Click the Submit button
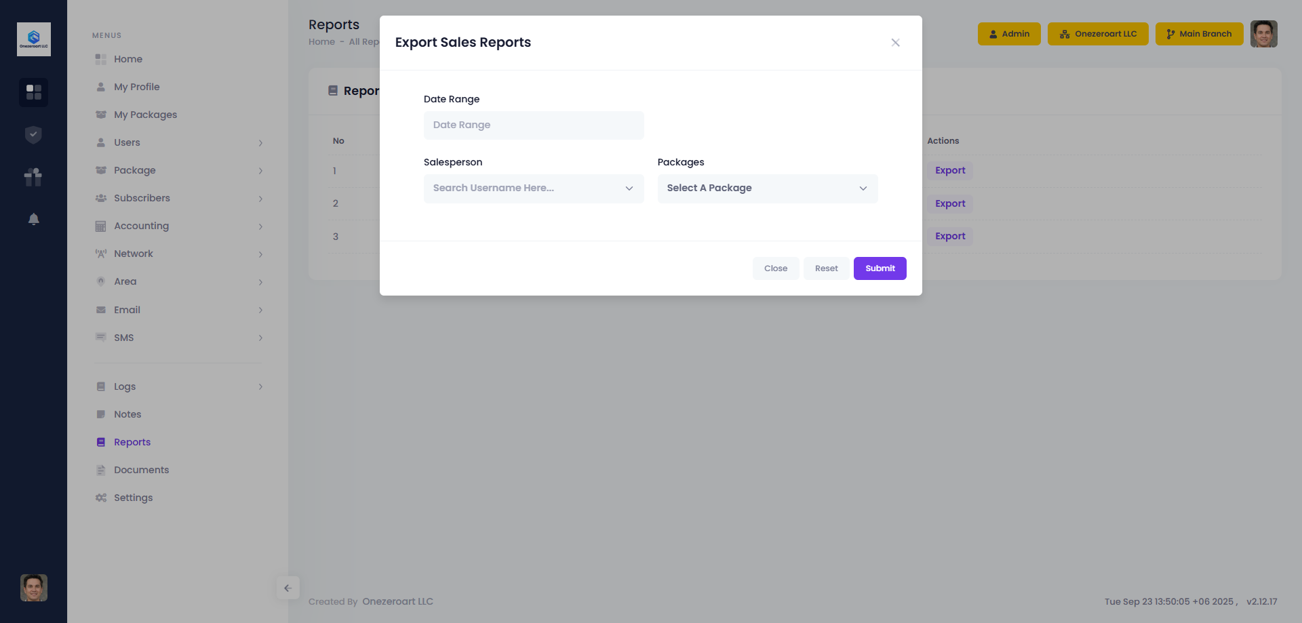The height and width of the screenshot is (623, 1302). click(x=880, y=268)
